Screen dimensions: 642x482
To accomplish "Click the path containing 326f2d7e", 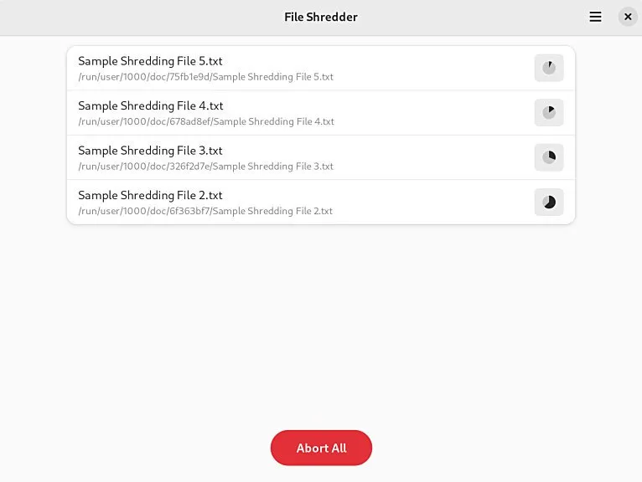I will click(x=206, y=167).
